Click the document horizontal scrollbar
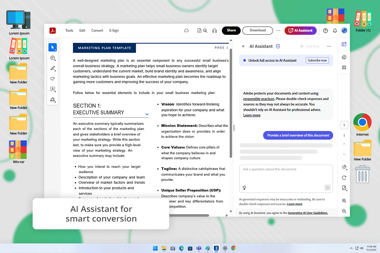This screenshot has width=380, height=253. pos(189,215)
